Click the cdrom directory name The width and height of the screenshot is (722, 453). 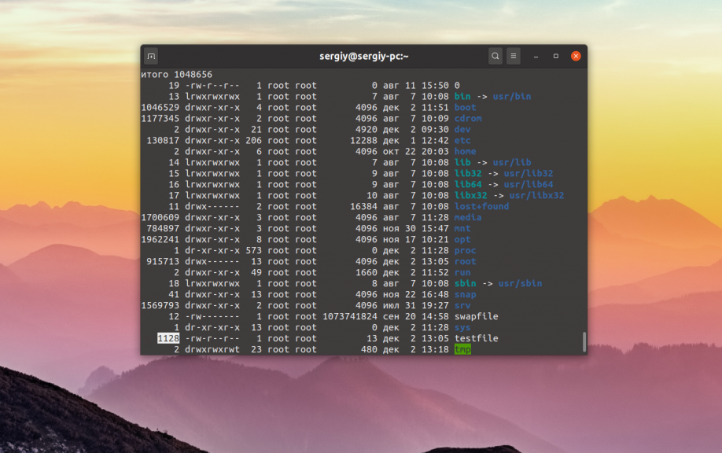tap(468, 118)
